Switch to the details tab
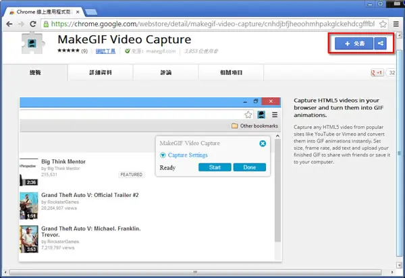This screenshot has height=278, width=405. point(101,72)
